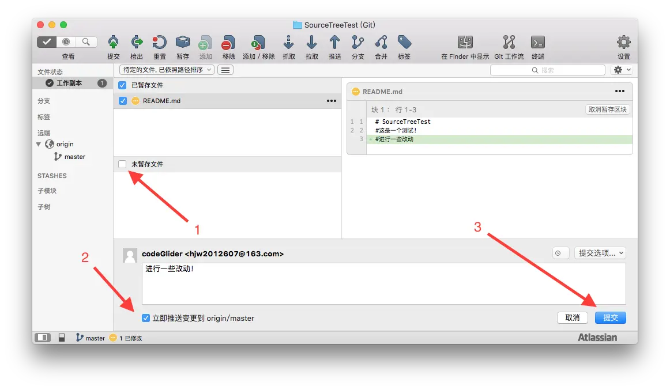Select the 子模块 sidebar section
Screen dimensions: 670x390
coord(47,190)
